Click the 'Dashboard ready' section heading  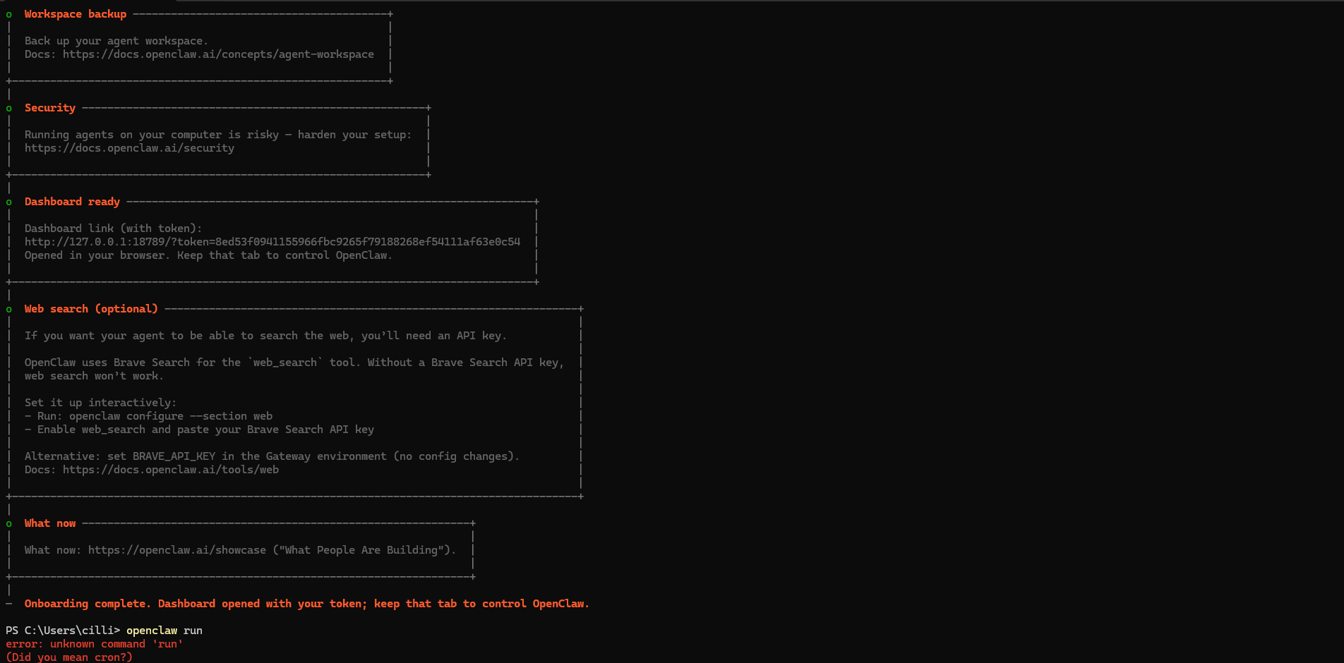[x=72, y=202]
